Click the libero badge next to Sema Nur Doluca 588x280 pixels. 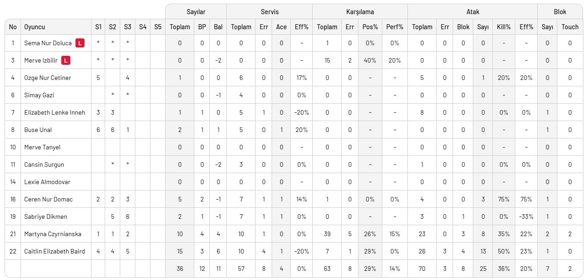click(x=80, y=43)
